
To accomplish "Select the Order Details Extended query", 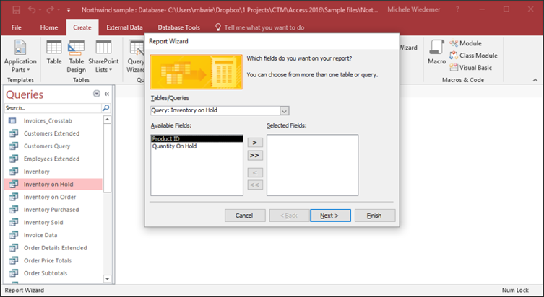I will pyautogui.click(x=53, y=248).
